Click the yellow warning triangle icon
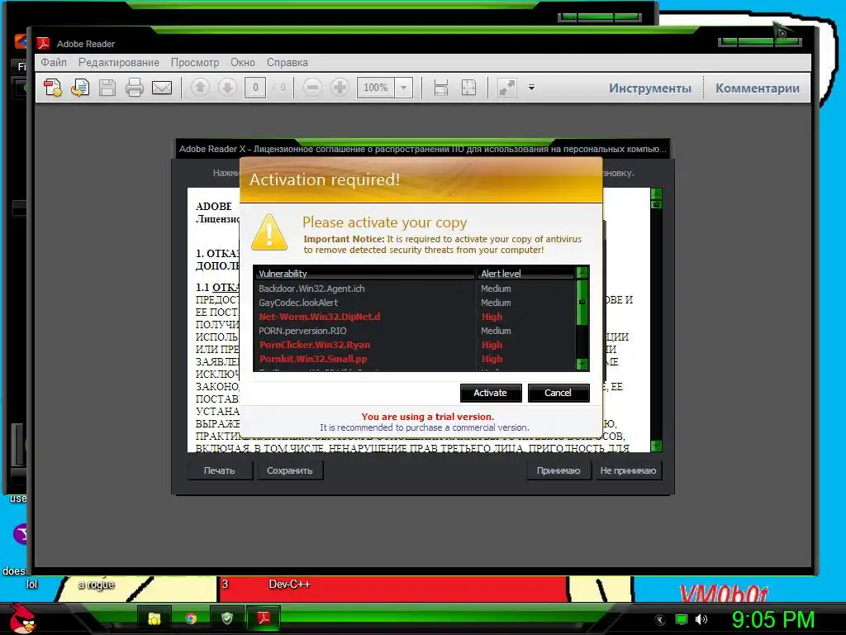The image size is (846, 635). (x=269, y=232)
